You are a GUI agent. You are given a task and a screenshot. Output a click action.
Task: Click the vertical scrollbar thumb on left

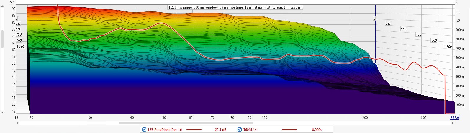(x=2, y=38)
